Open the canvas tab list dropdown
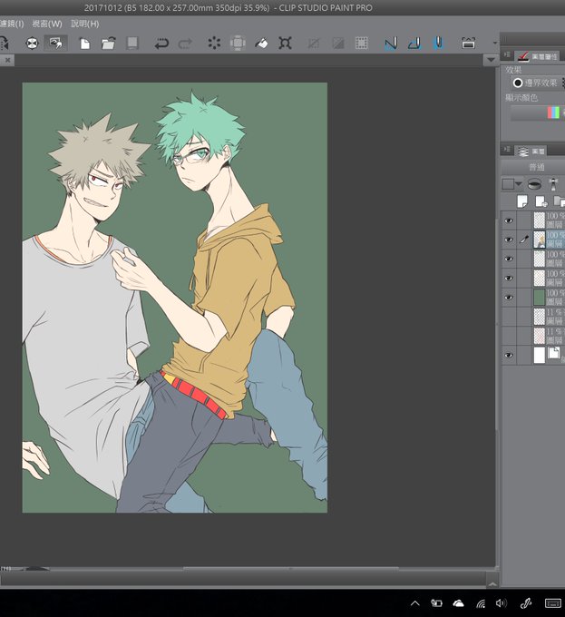The width and height of the screenshot is (565, 617). pyautogui.click(x=491, y=60)
